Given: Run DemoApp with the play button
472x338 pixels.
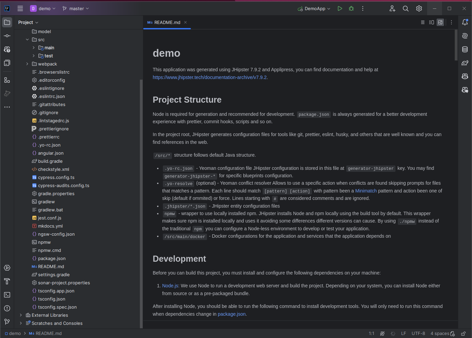Looking at the screenshot, I should [x=340, y=8].
